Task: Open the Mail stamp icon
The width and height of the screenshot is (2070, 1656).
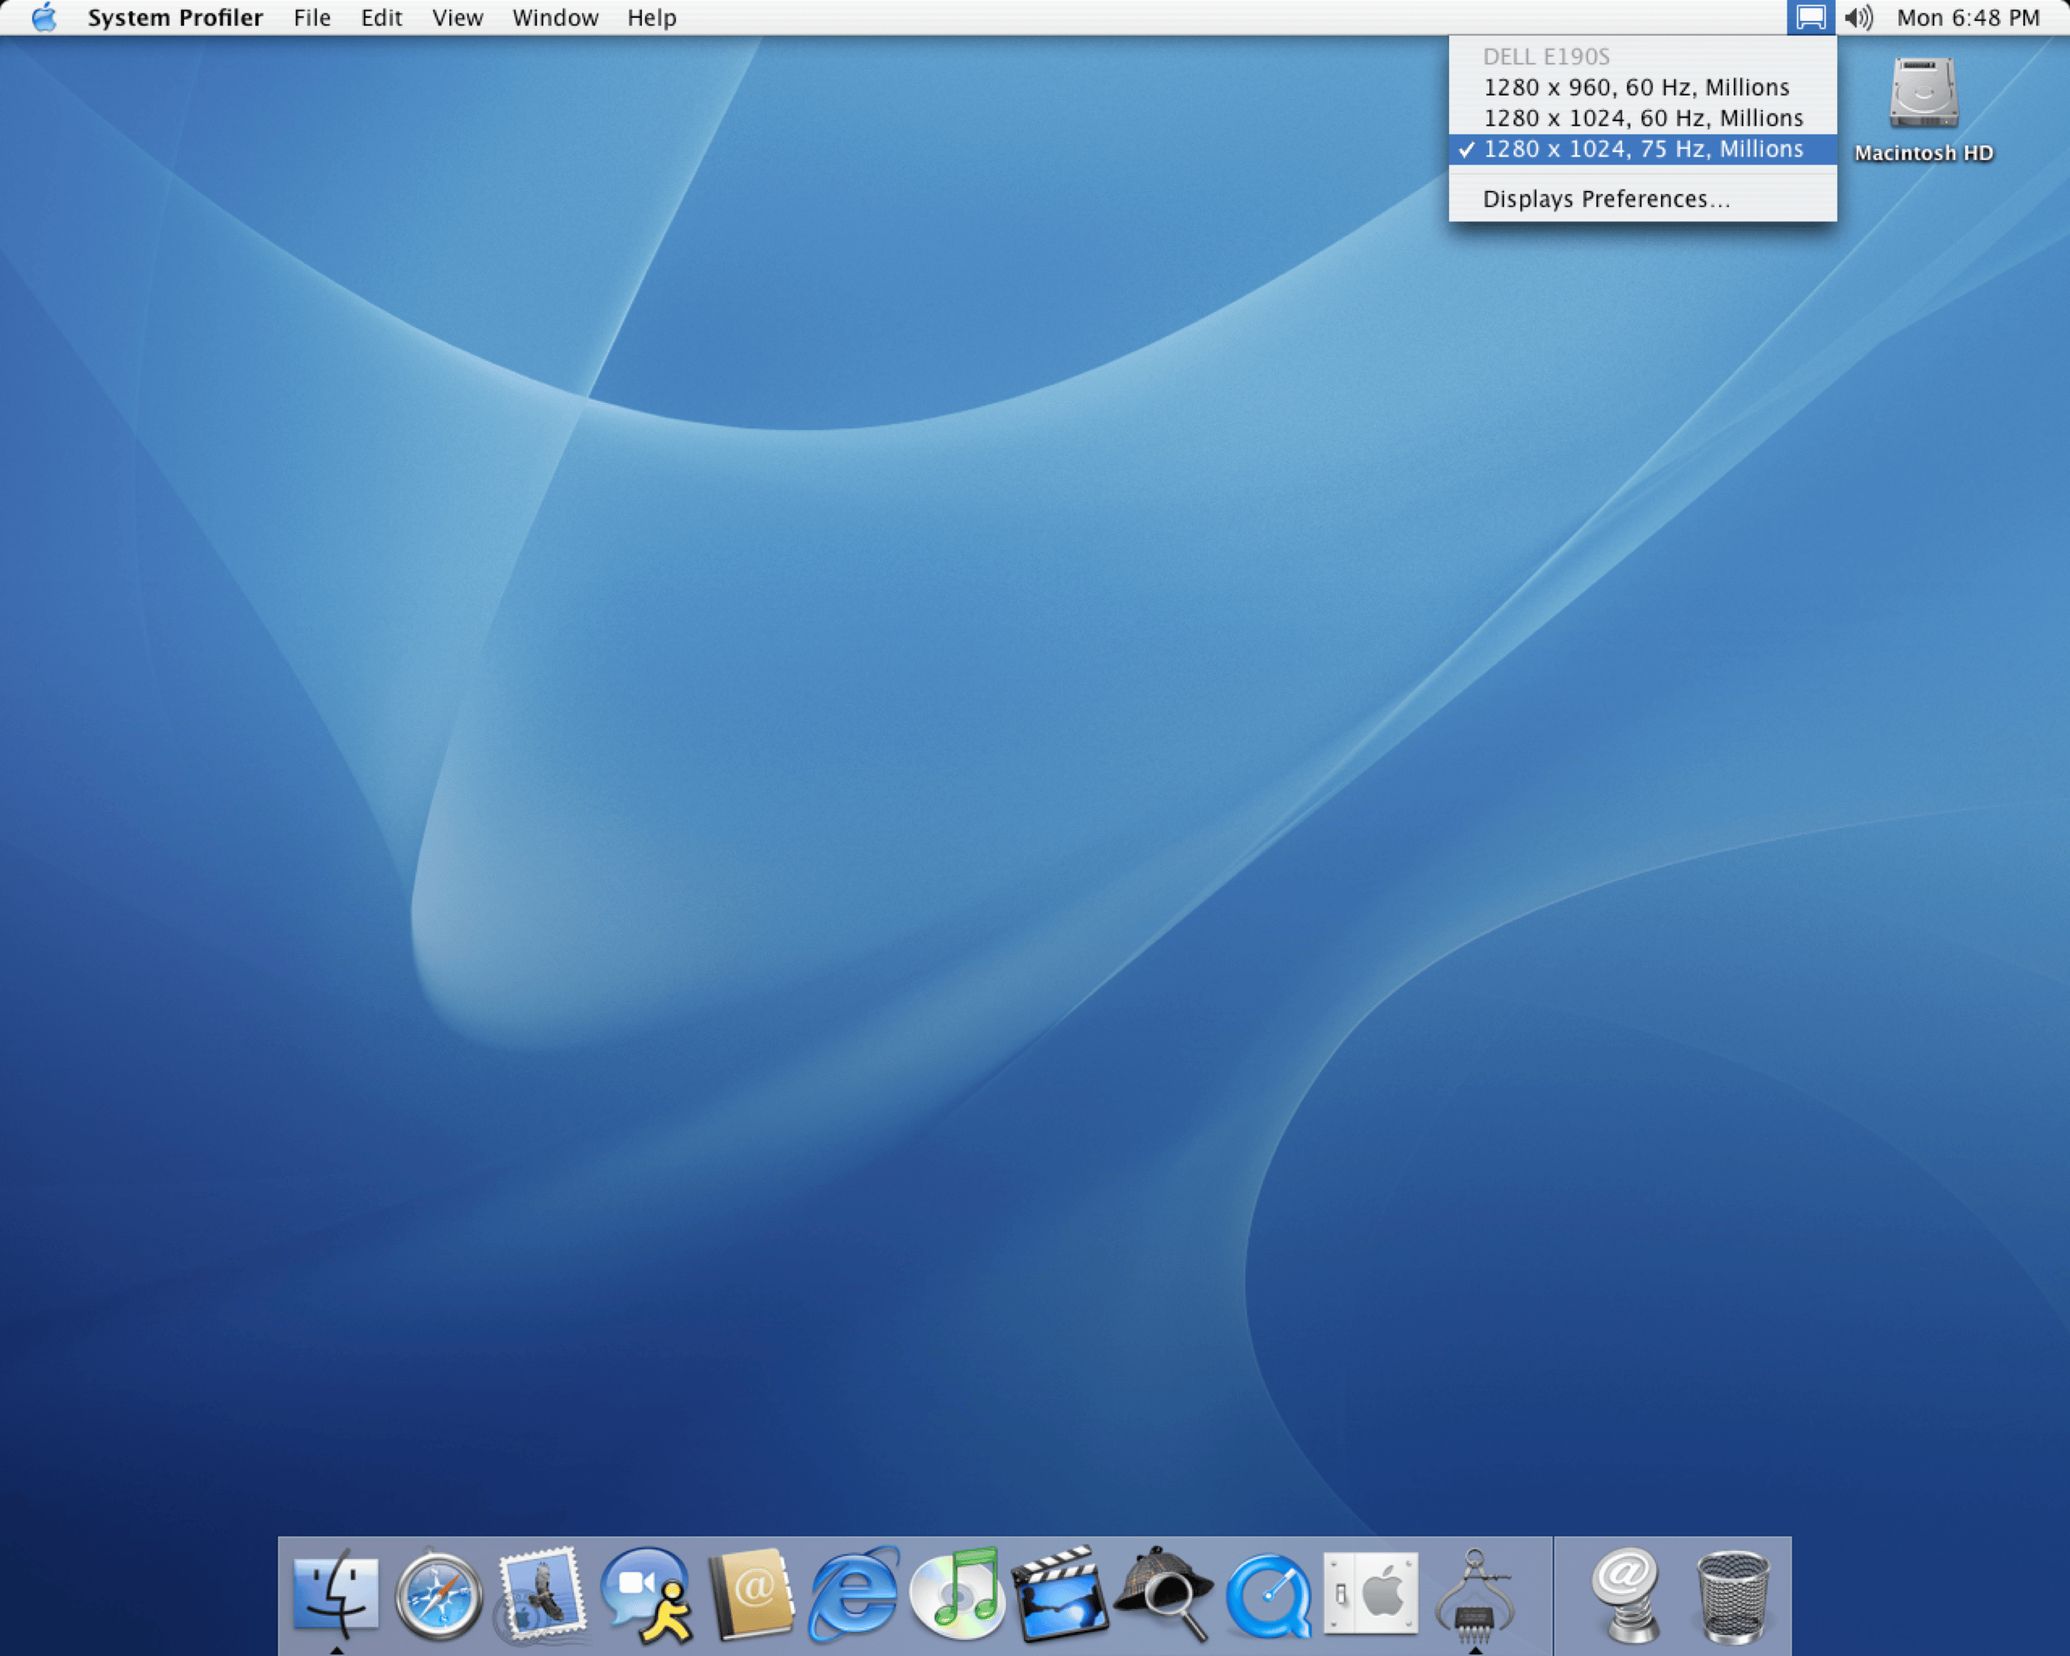Action: [542, 1595]
